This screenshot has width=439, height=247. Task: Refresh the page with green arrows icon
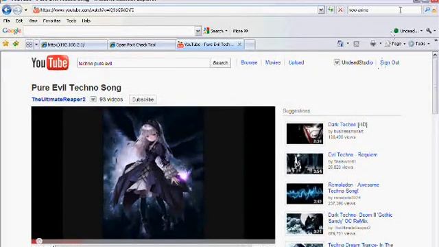[x=331, y=10]
